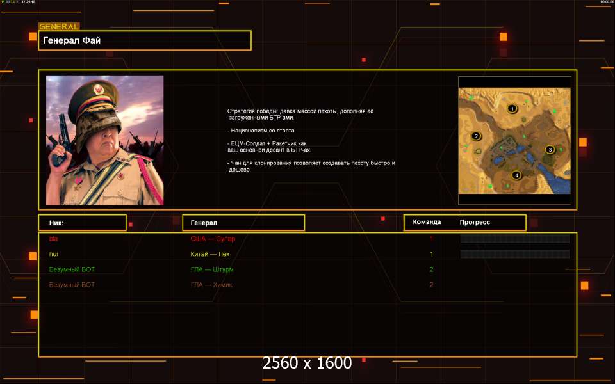Click the desert map preview
The width and height of the screenshot is (615, 384).
[514, 141]
